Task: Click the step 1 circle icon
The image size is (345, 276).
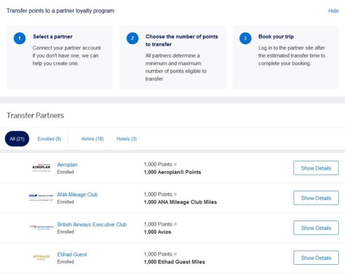Action: click(x=20, y=38)
